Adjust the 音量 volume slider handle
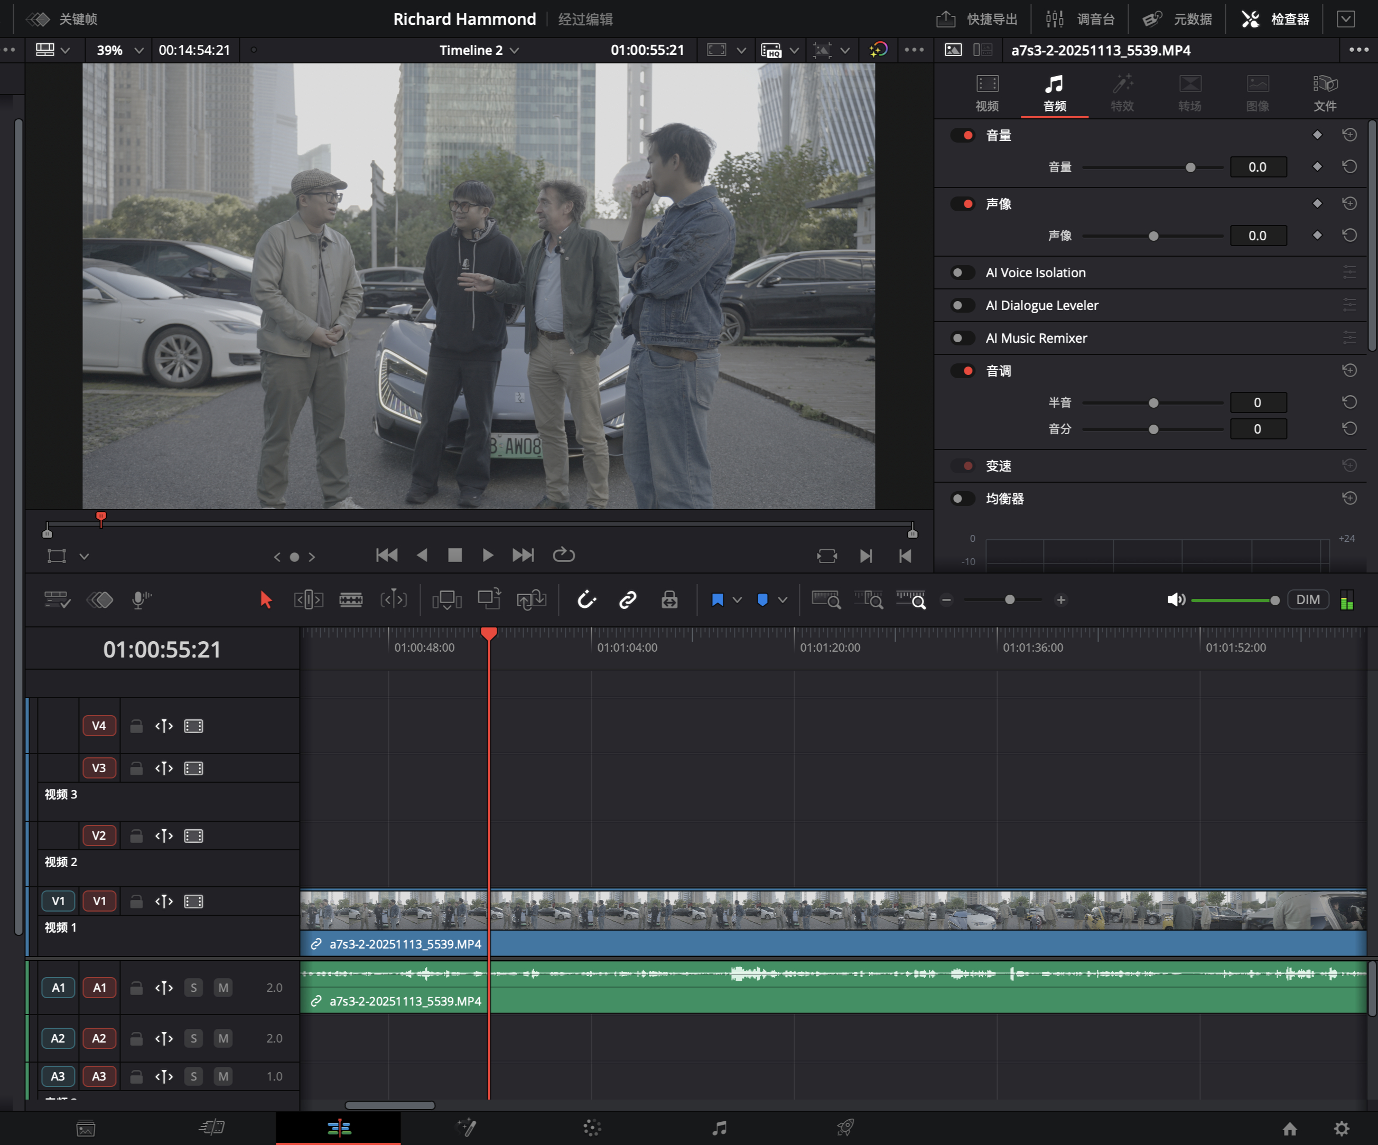The width and height of the screenshot is (1378, 1145). [x=1190, y=167]
